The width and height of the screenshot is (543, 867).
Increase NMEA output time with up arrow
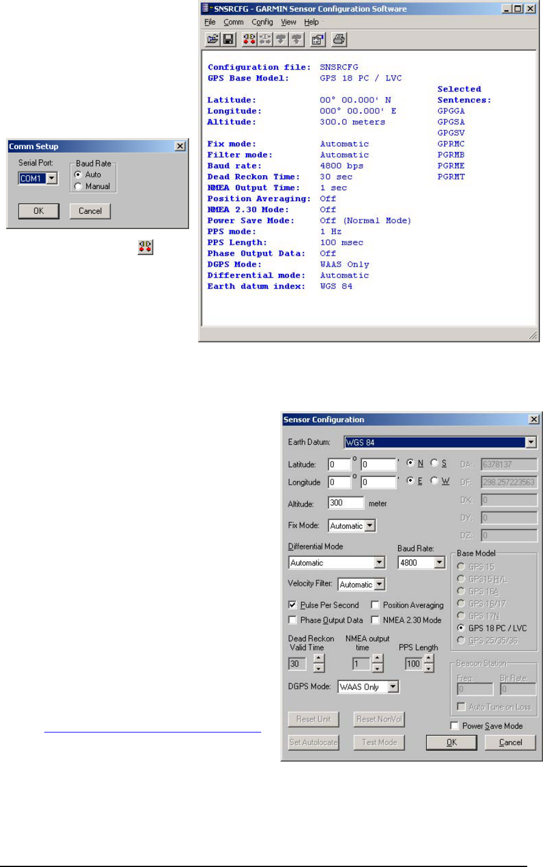(x=378, y=659)
